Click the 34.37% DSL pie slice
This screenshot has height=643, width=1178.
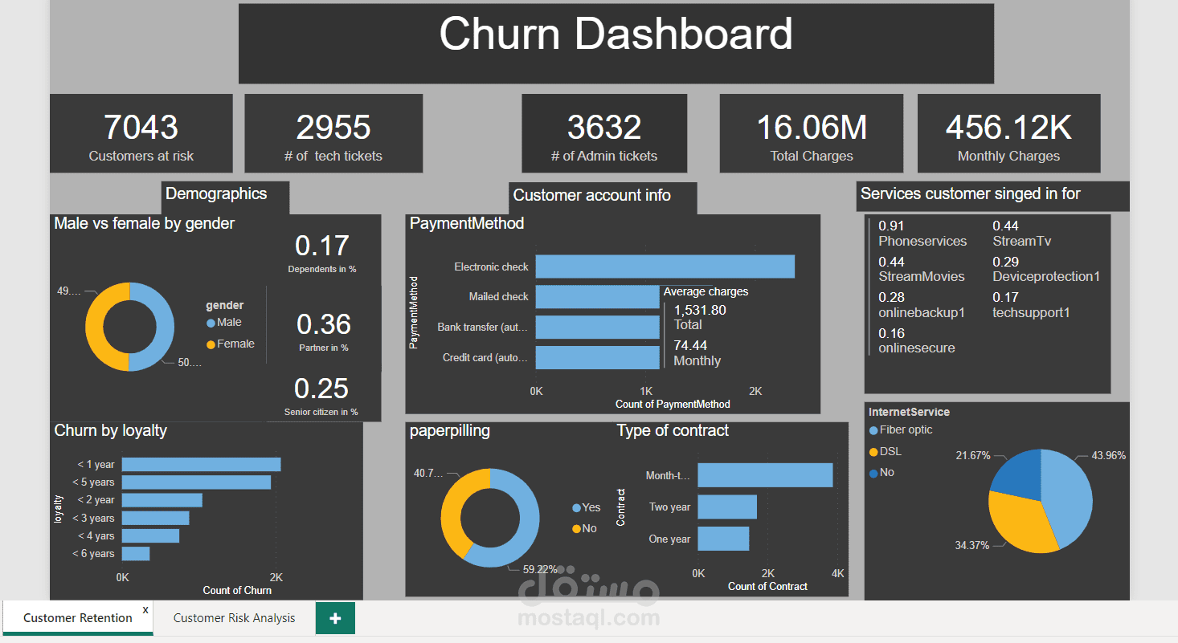click(1019, 523)
